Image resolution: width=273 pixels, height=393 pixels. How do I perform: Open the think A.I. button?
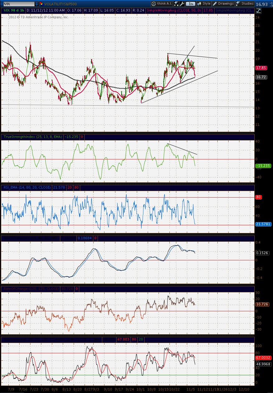pos(162,4)
